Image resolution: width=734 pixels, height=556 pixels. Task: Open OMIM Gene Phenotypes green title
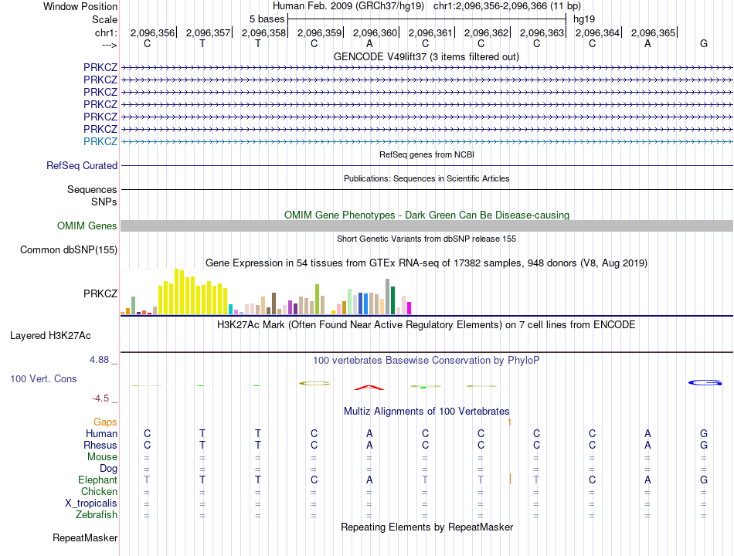point(427,215)
